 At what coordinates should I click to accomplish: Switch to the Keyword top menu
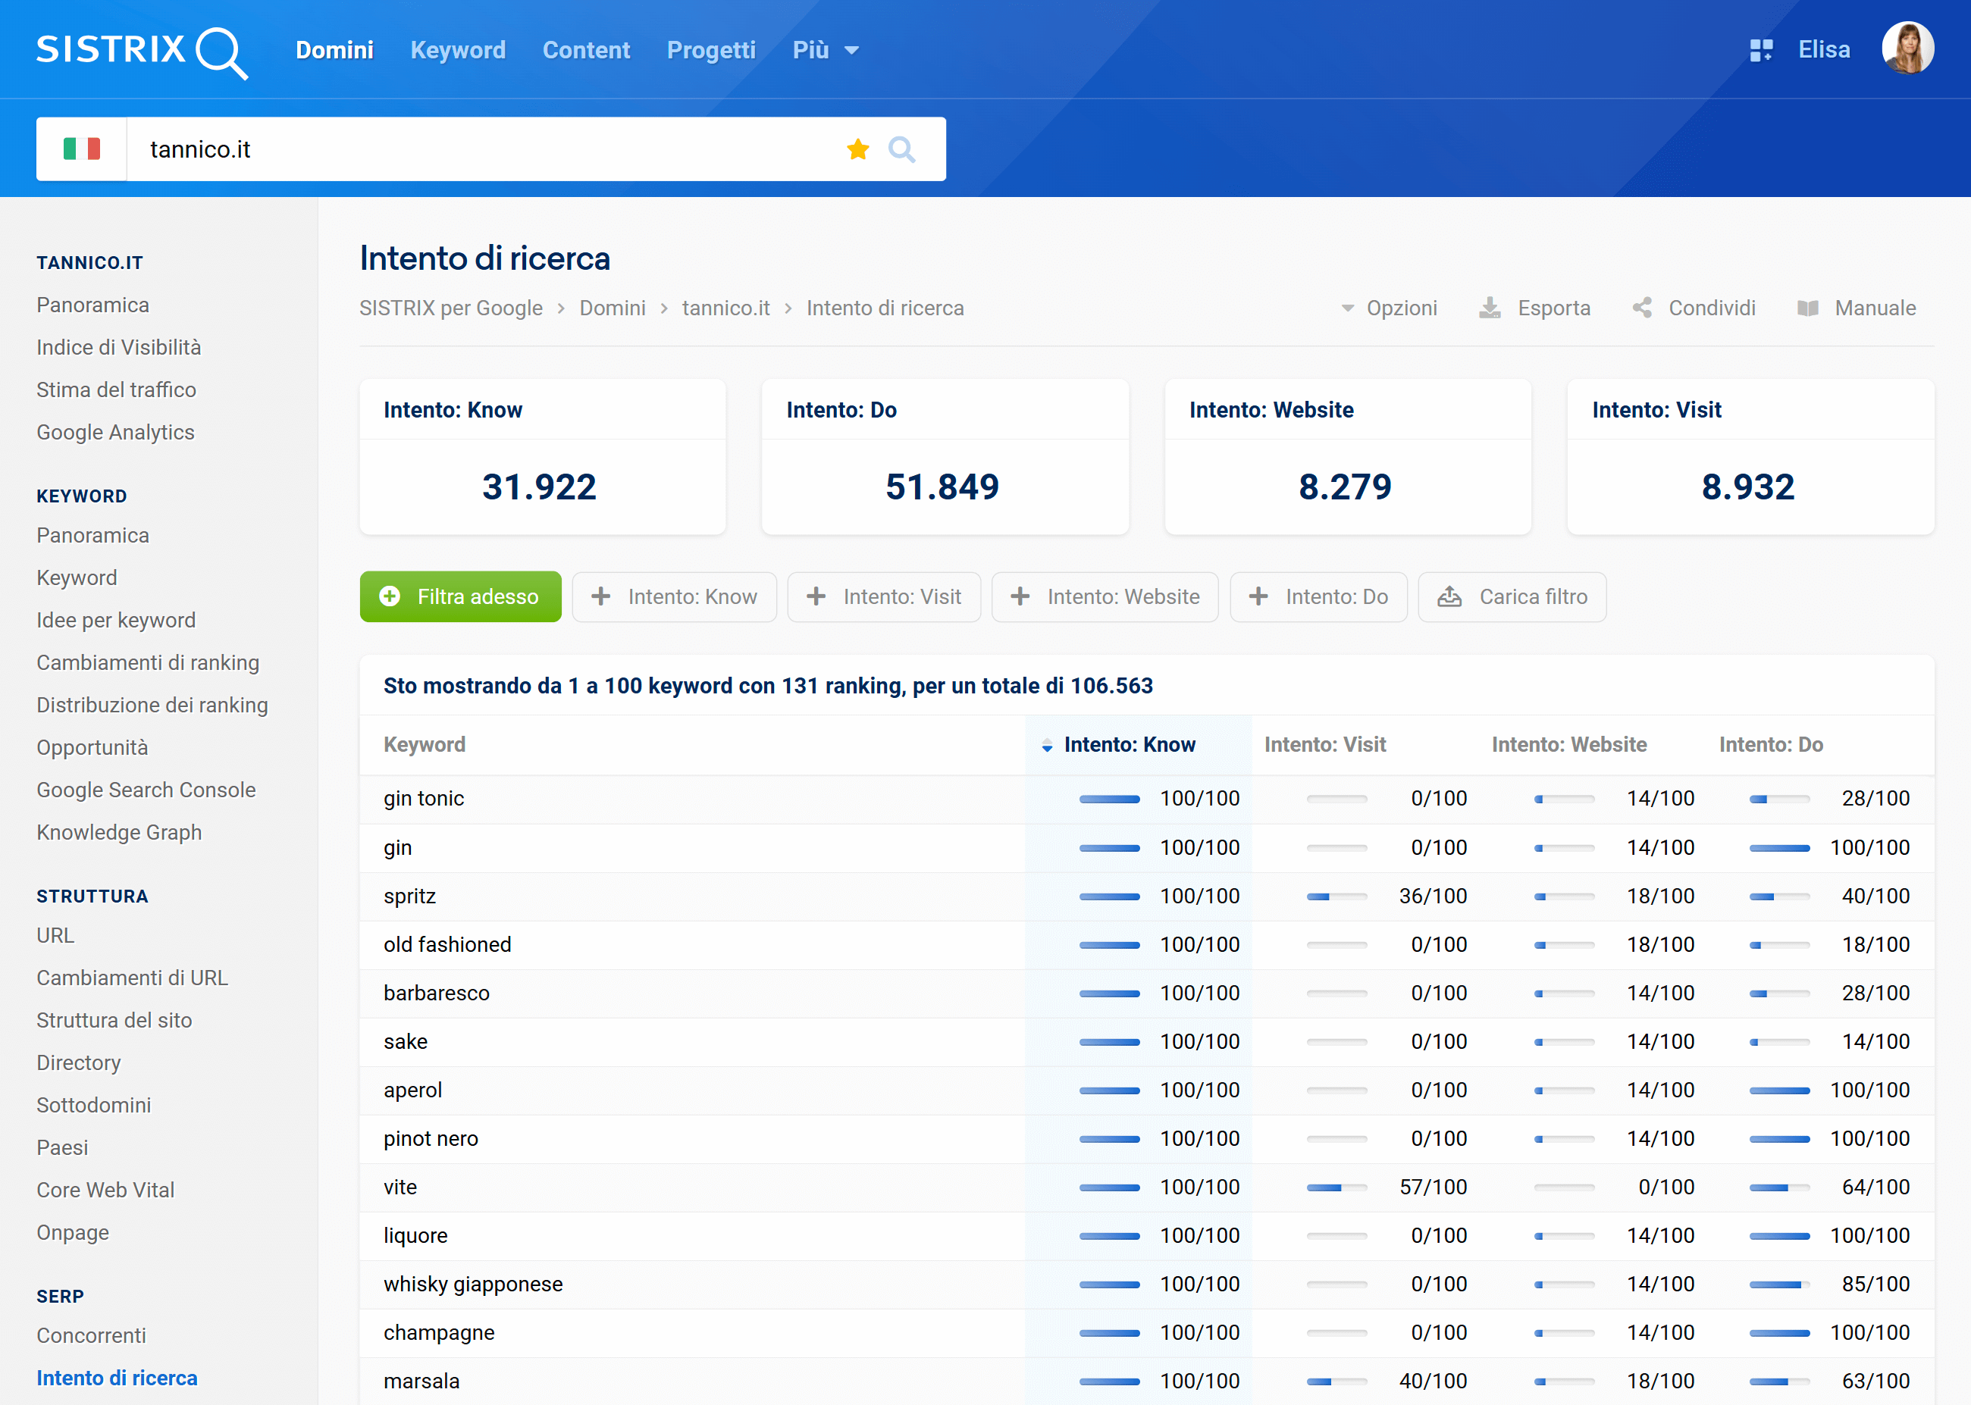[x=458, y=50]
